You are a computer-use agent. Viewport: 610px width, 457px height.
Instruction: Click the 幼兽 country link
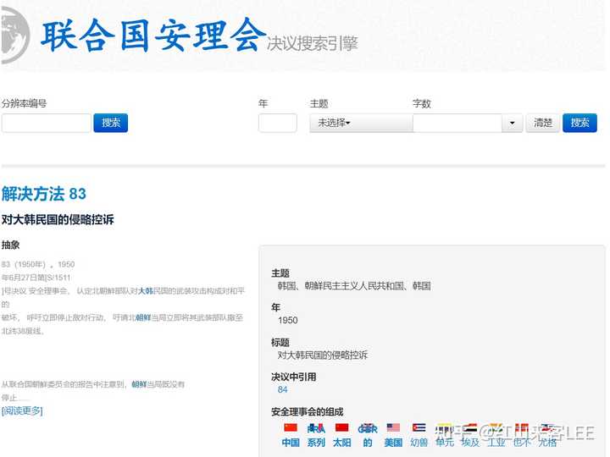[419, 443]
